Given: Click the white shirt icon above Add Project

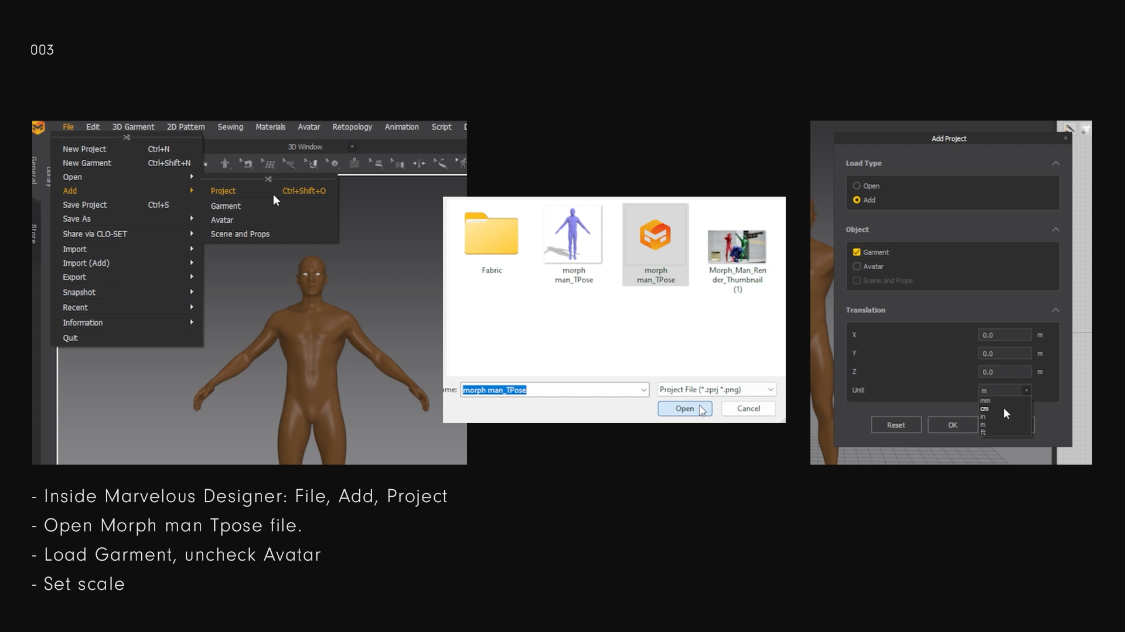Looking at the screenshot, I should (1085, 129).
